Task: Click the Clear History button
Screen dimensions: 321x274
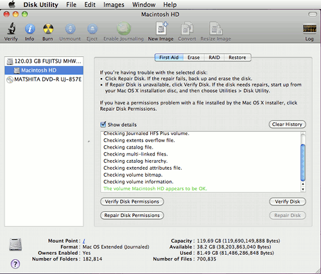Action: point(287,124)
